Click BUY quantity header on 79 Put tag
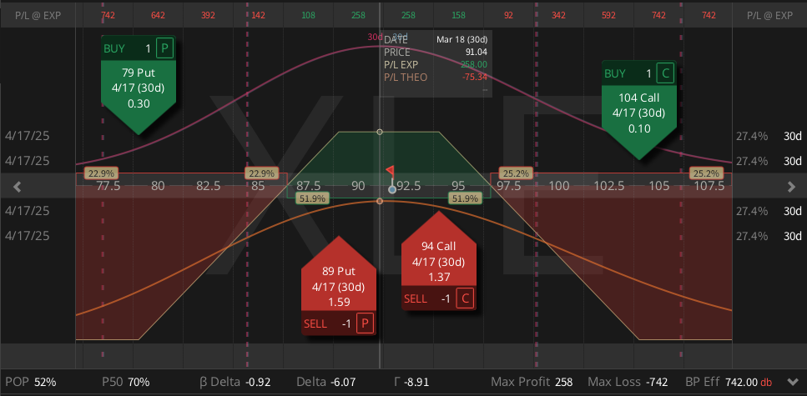This screenshot has height=396, width=807. [139, 48]
